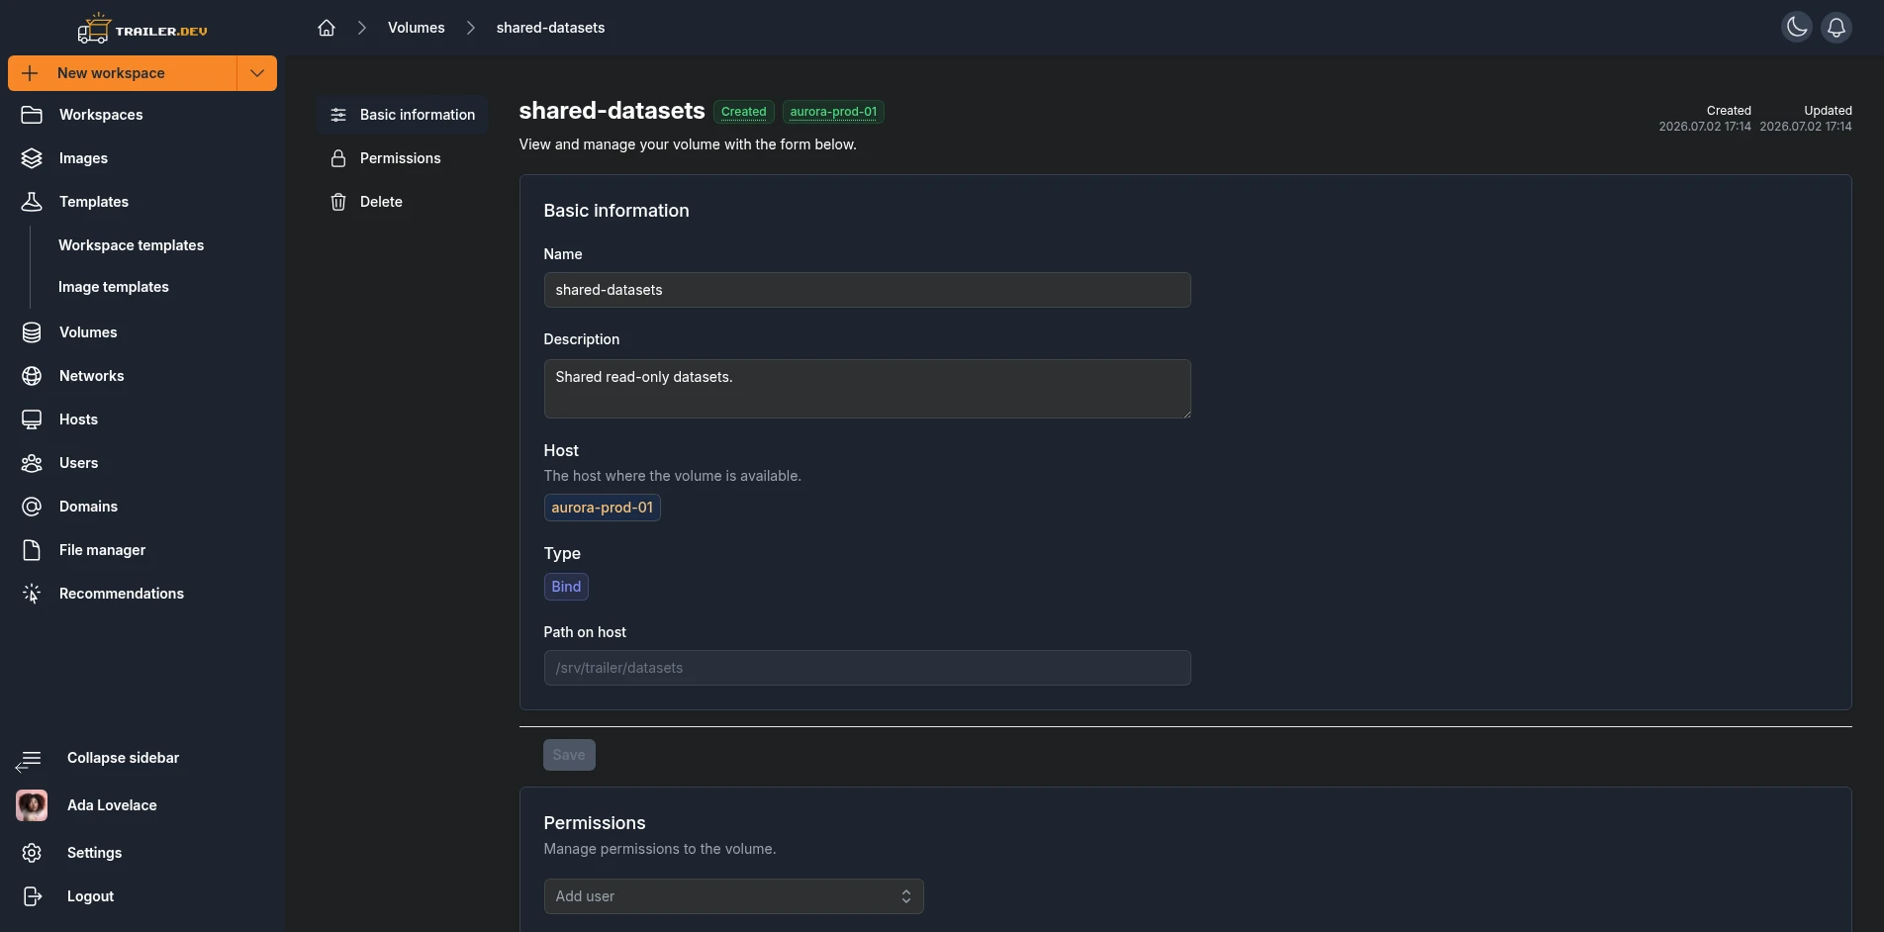
Task: Open the File manager label
Action: coord(102,550)
